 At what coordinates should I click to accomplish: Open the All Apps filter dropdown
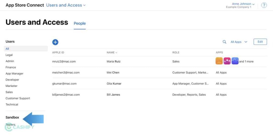239,42
